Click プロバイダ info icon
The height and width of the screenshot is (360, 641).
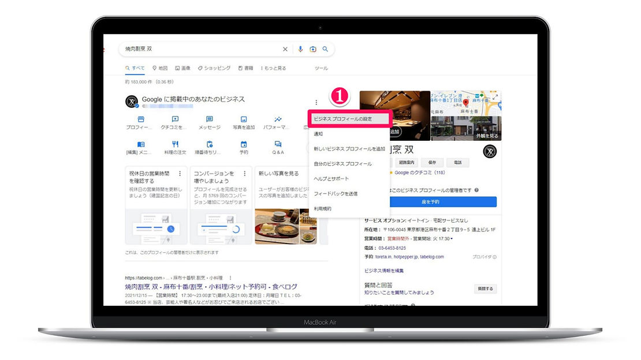click(495, 257)
